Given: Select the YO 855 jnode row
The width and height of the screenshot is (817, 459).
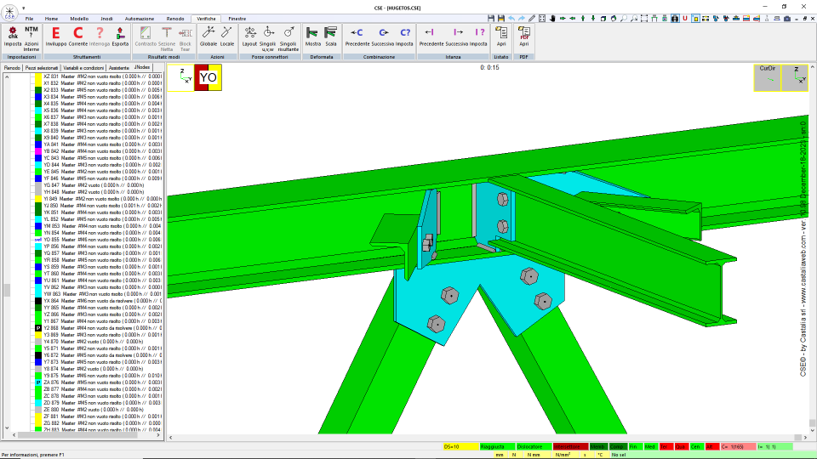Looking at the screenshot, I should (x=97, y=240).
